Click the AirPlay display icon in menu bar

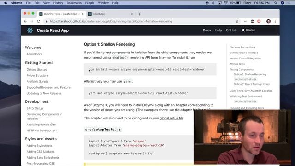click(219, 3)
